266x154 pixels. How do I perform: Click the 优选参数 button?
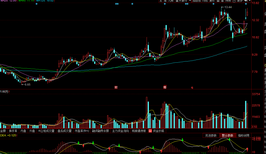tap(212, 136)
